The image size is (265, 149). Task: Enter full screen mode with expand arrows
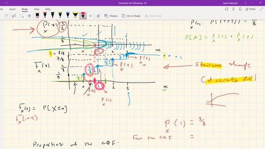pyautogui.click(x=261, y=9)
